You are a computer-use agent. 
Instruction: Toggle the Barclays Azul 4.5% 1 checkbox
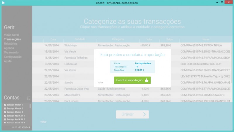coord(5,116)
